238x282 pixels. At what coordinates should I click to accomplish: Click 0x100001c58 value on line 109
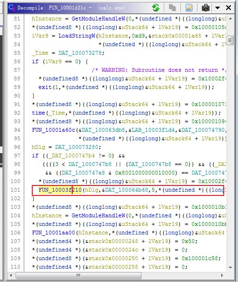tap(200, 258)
